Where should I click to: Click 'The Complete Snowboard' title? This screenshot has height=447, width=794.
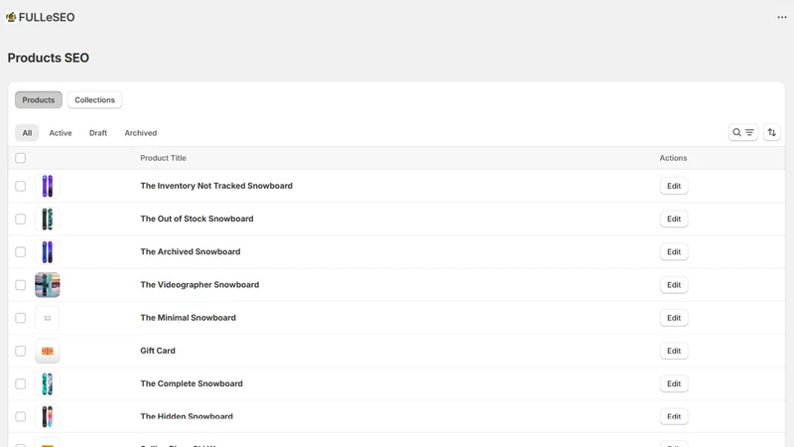[192, 383]
